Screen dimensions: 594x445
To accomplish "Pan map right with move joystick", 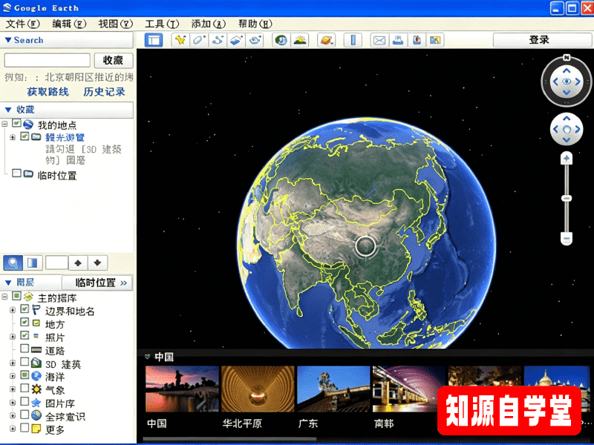I will click(x=578, y=129).
